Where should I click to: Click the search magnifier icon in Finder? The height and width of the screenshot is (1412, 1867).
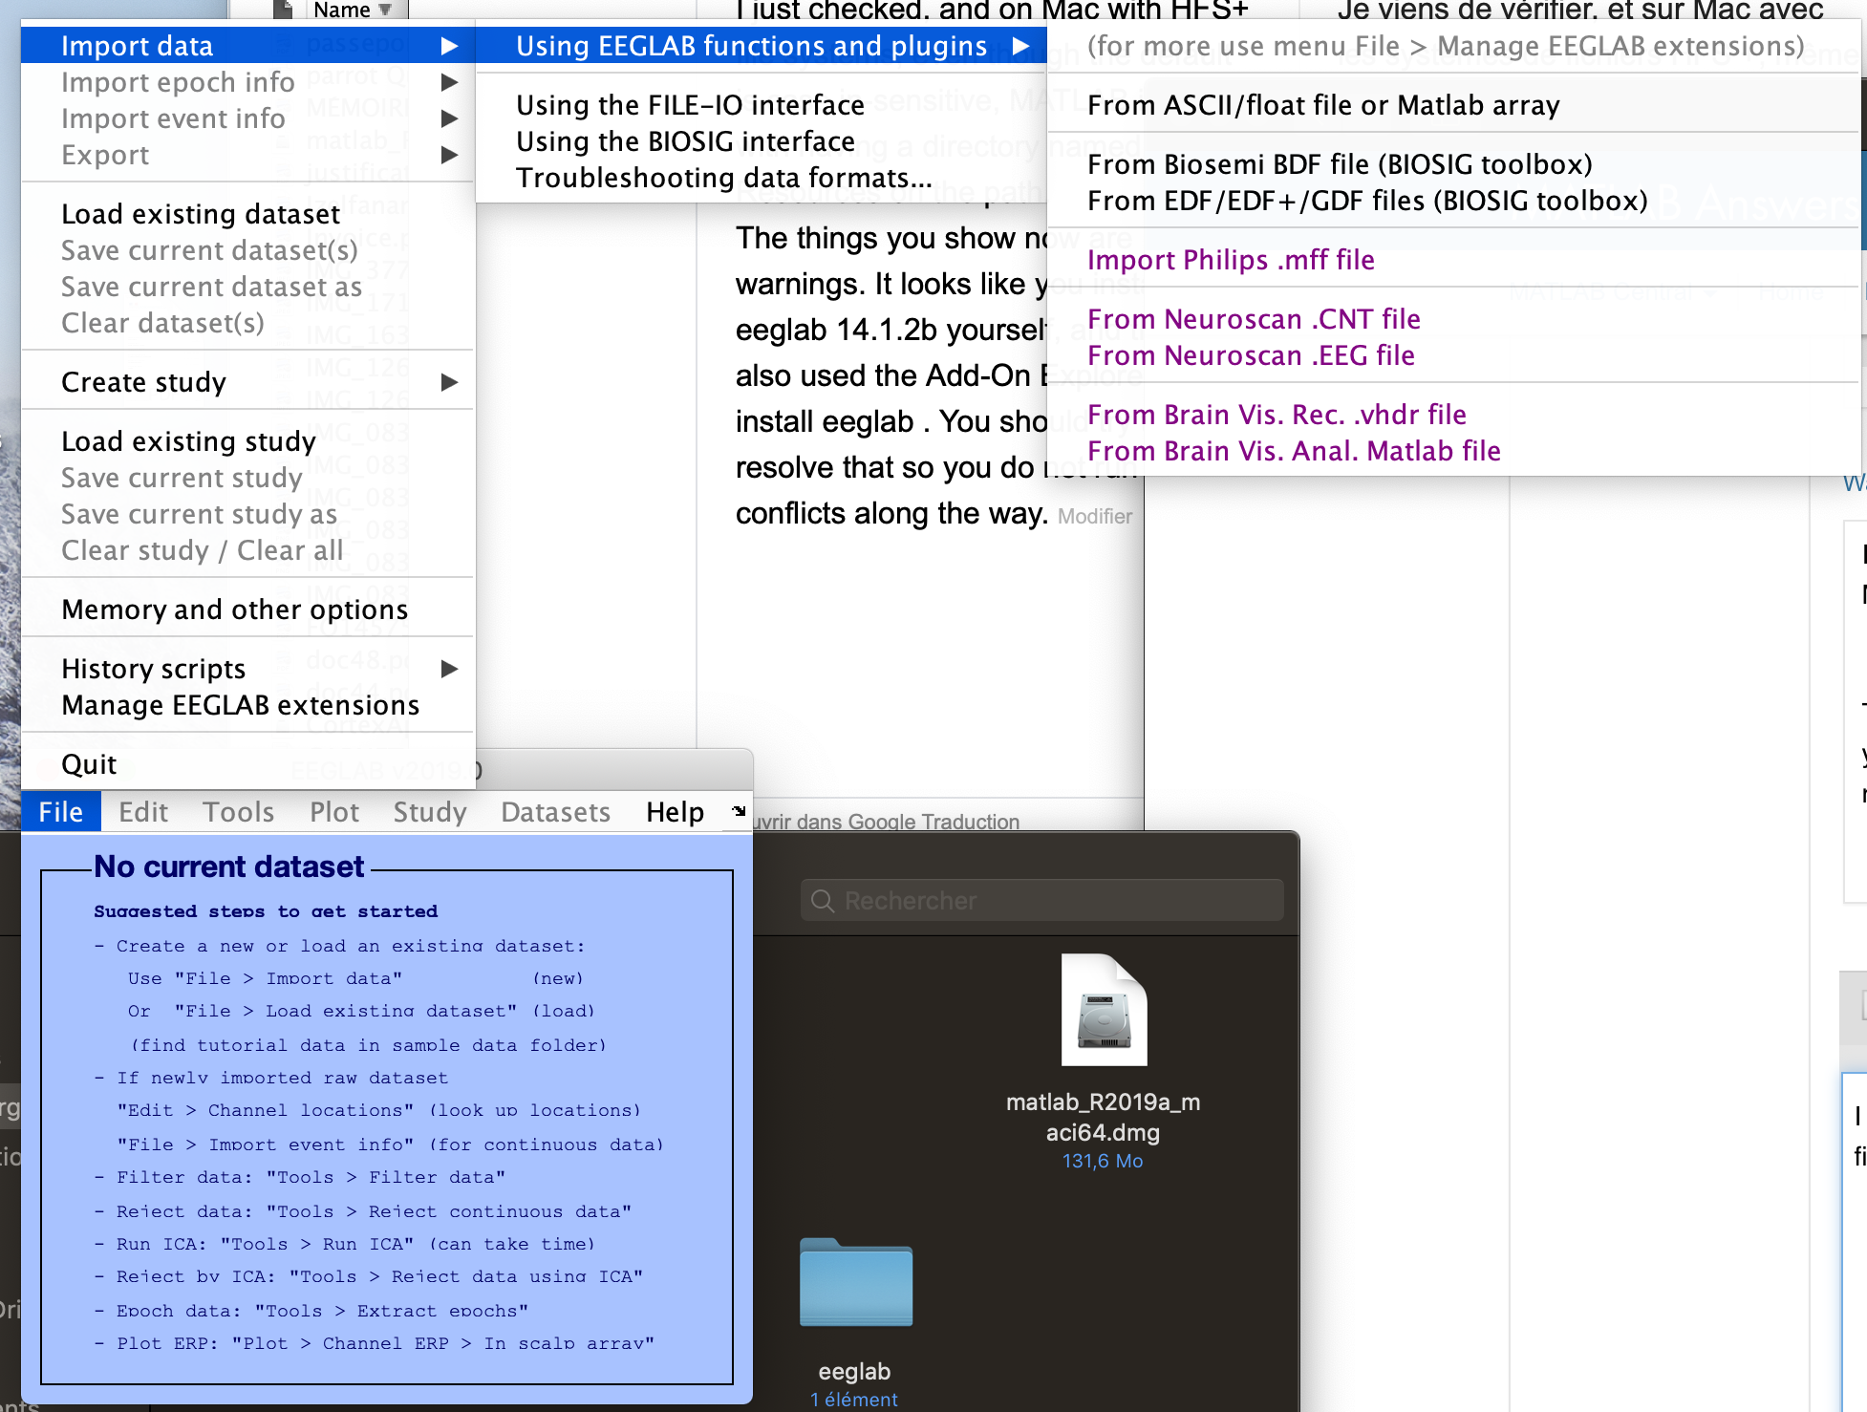click(821, 901)
